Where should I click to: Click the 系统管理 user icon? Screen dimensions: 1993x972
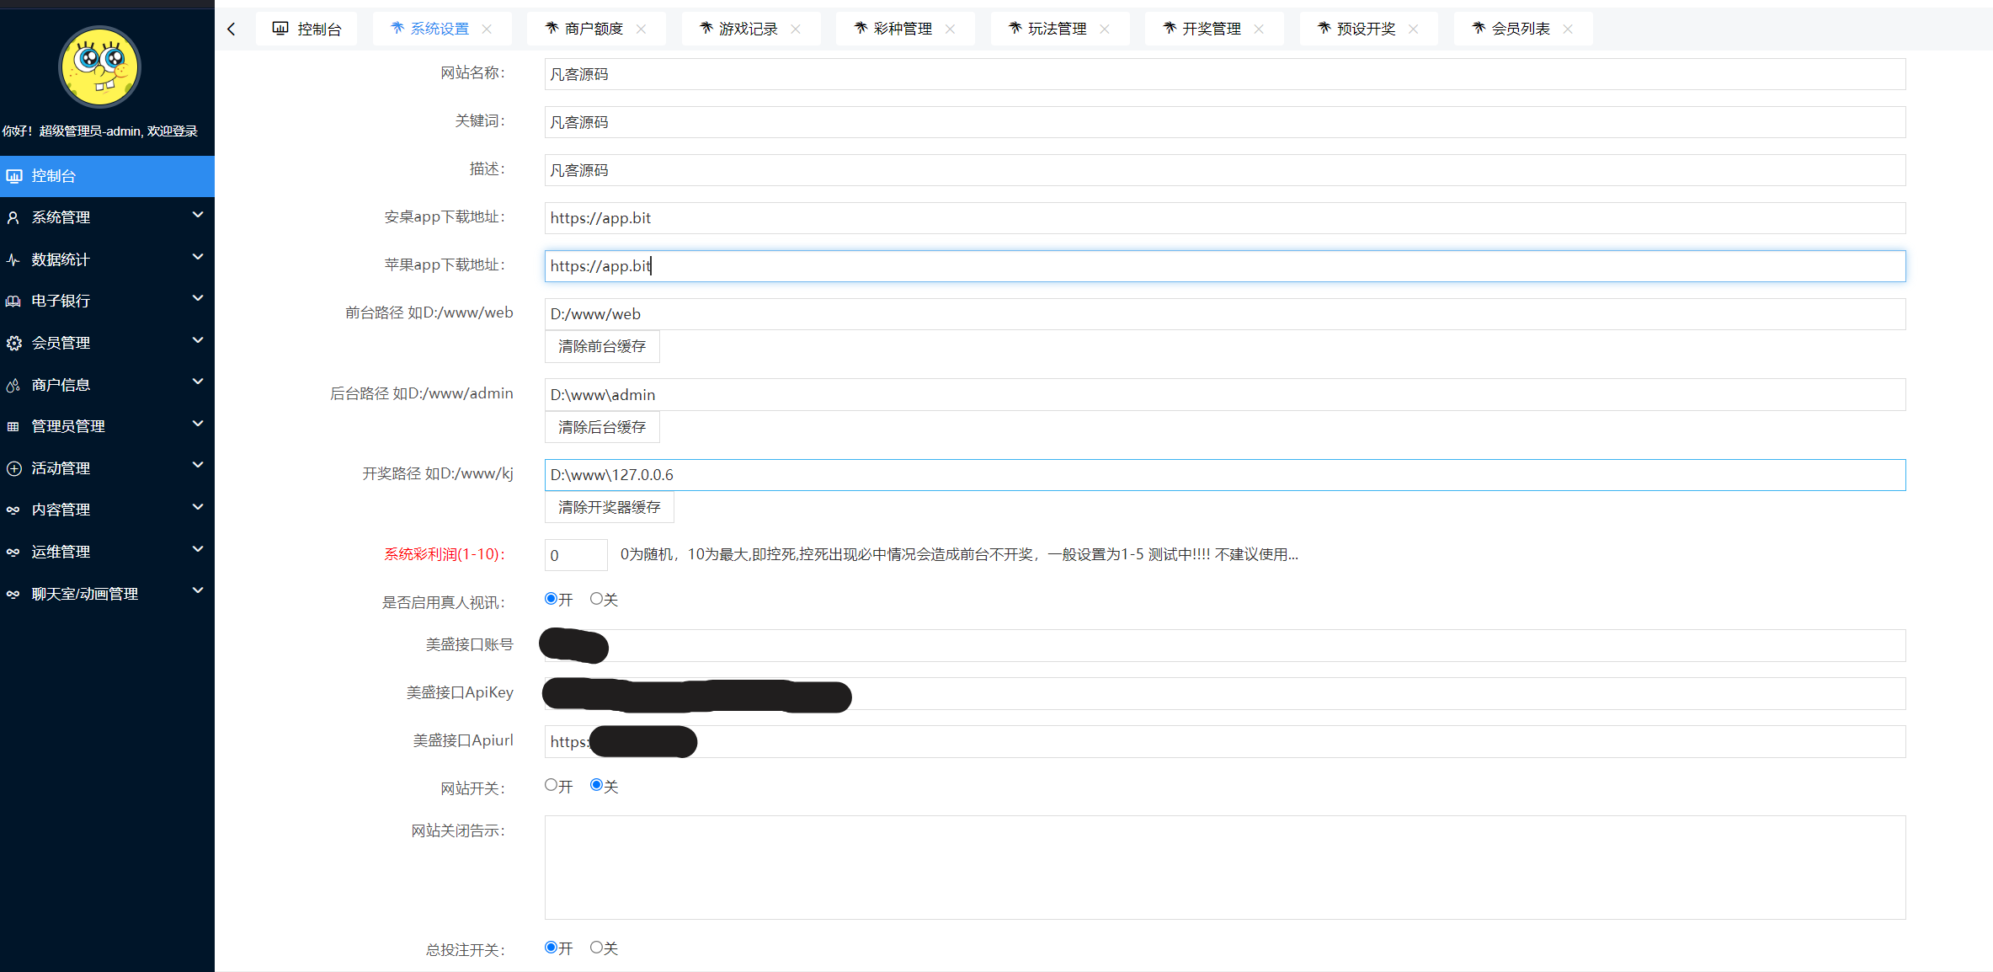13,217
